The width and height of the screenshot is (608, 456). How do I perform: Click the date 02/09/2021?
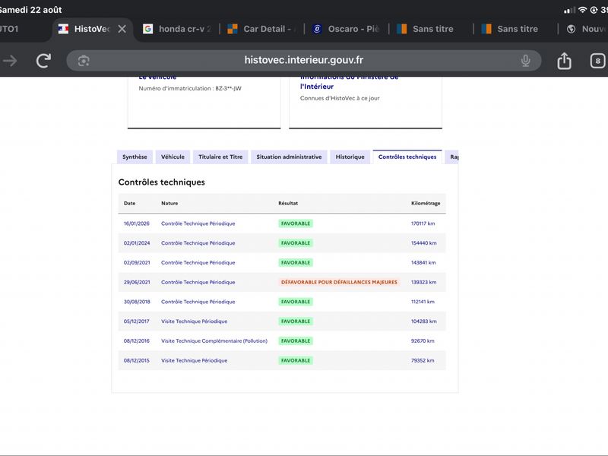[137, 262]
